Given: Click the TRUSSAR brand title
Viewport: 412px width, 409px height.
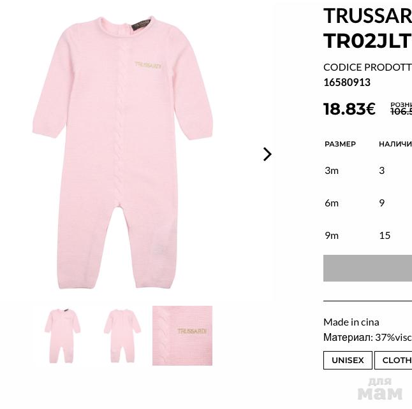Looking at the screenshot, I should click(x=367, y=15).
